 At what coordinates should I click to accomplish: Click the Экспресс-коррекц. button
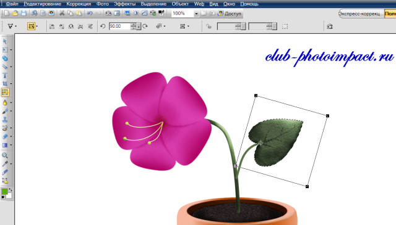361,14
